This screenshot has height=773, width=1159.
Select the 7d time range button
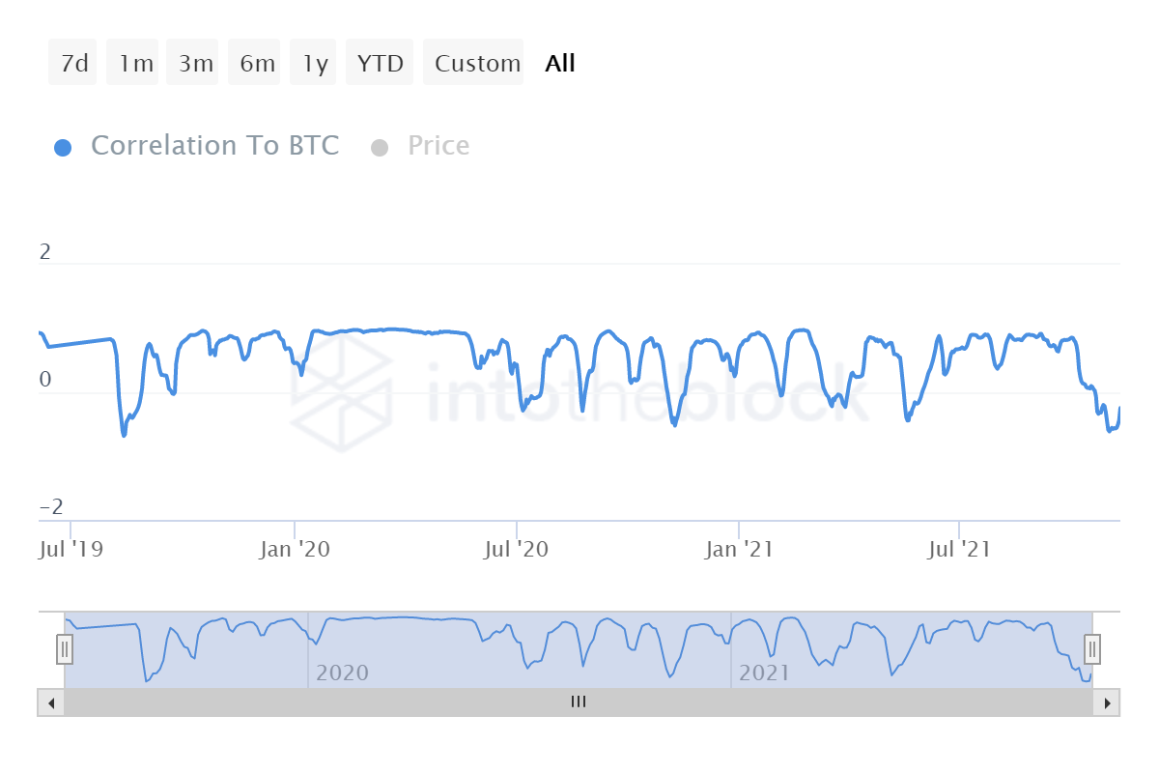[x=73, y=64]
